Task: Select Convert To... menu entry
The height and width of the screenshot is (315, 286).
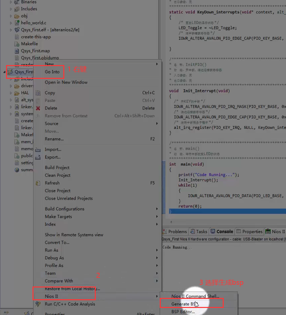Action: click(x=57, y=243)
